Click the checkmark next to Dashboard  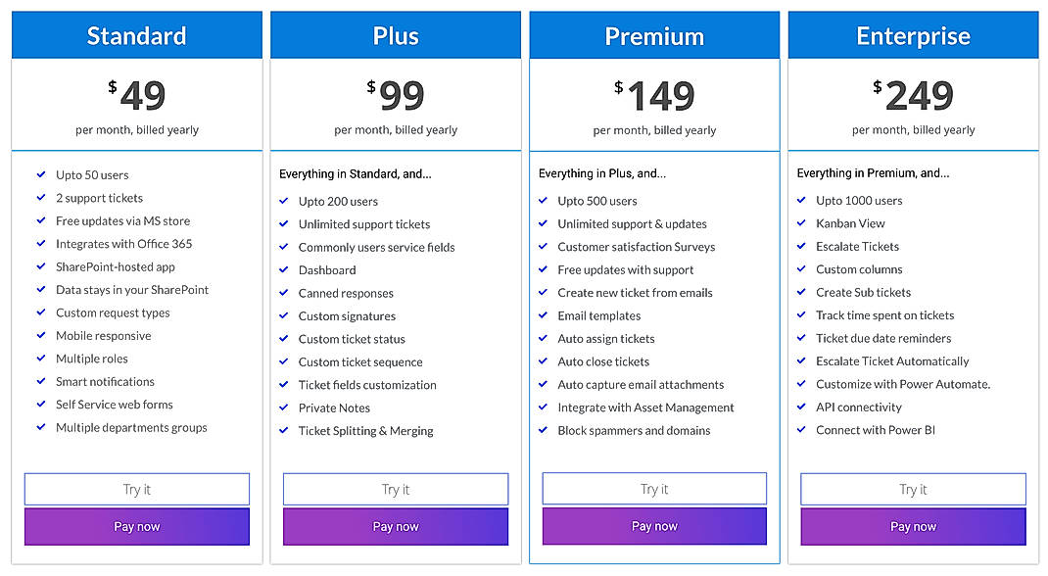(285, 269)
